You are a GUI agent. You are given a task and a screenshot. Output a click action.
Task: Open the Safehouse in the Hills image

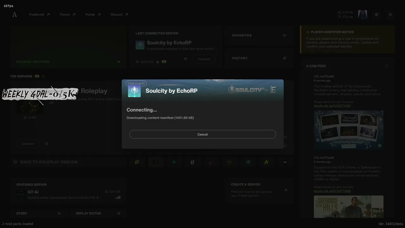349,206
